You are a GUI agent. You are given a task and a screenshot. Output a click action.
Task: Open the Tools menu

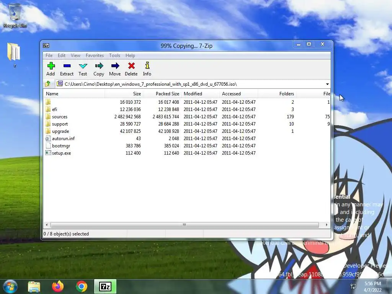(114, 55)
